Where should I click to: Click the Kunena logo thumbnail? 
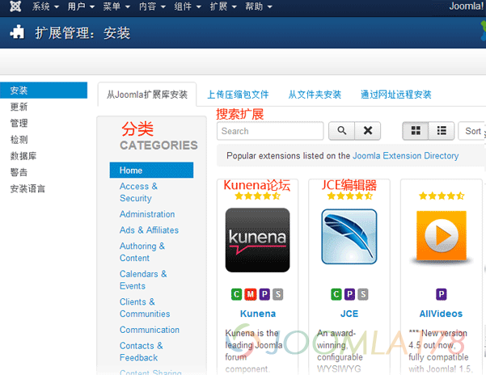coord(258,240)
